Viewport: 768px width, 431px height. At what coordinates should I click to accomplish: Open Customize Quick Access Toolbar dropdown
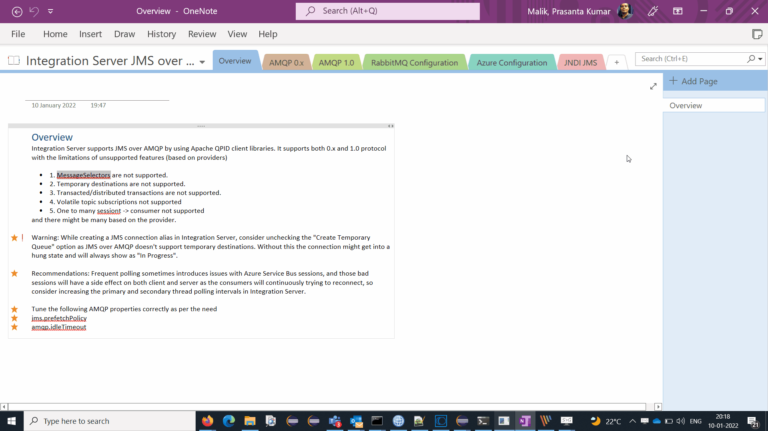pos(50,12)
